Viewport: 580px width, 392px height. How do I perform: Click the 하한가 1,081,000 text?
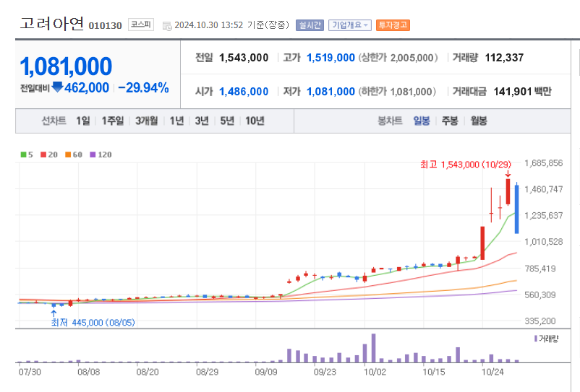(x=397, y=92)
